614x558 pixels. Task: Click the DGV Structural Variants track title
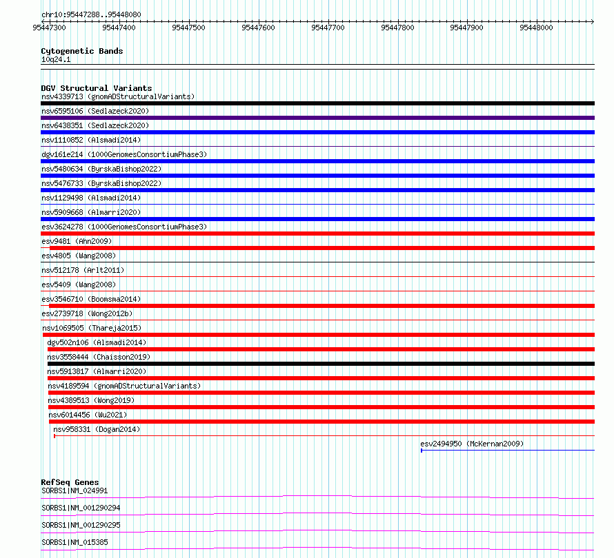point(97,88)
